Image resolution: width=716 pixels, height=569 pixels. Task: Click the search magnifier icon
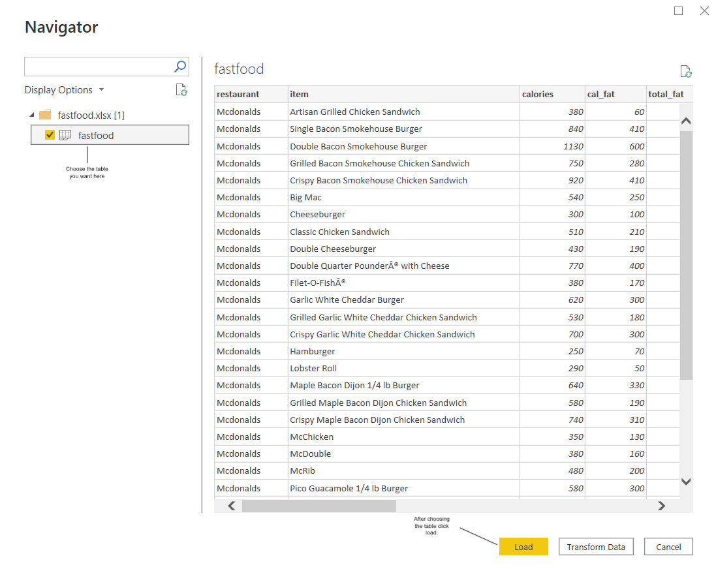(180, 67)
